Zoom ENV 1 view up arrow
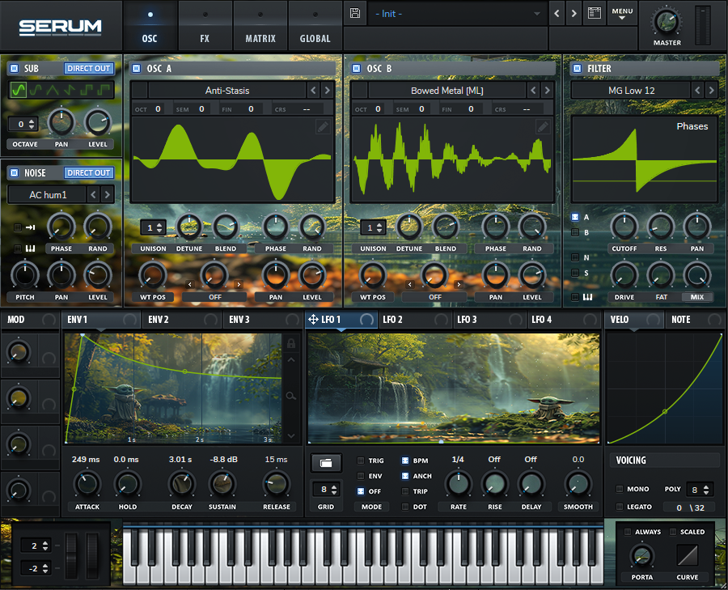The height and width of the screenshot is (590, 728). click(291, 359)
